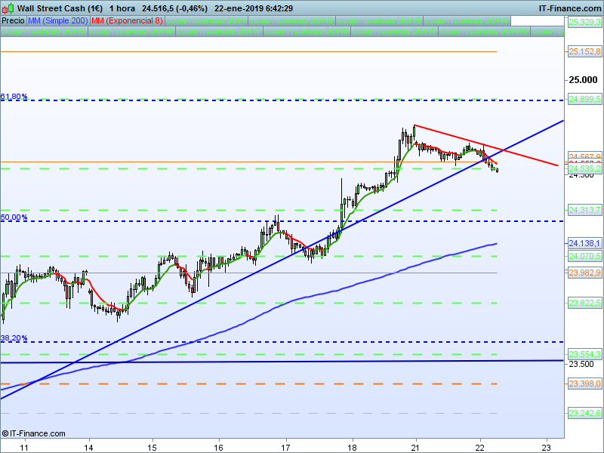The image size is (604, 453).
Task: Click the 24.899,5 price label
Action: point(584,100)
